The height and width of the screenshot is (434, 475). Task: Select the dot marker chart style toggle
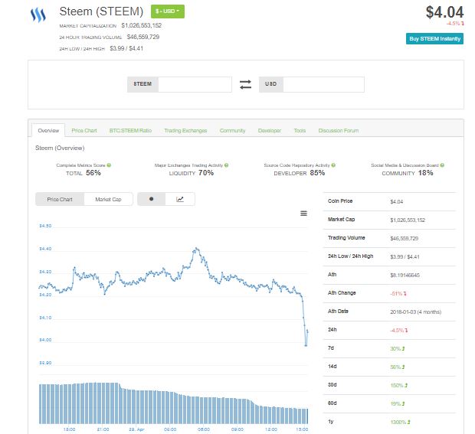[x=152, y=199]
